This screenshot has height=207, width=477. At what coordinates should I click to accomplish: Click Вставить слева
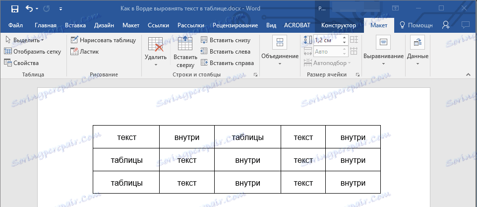226,52
